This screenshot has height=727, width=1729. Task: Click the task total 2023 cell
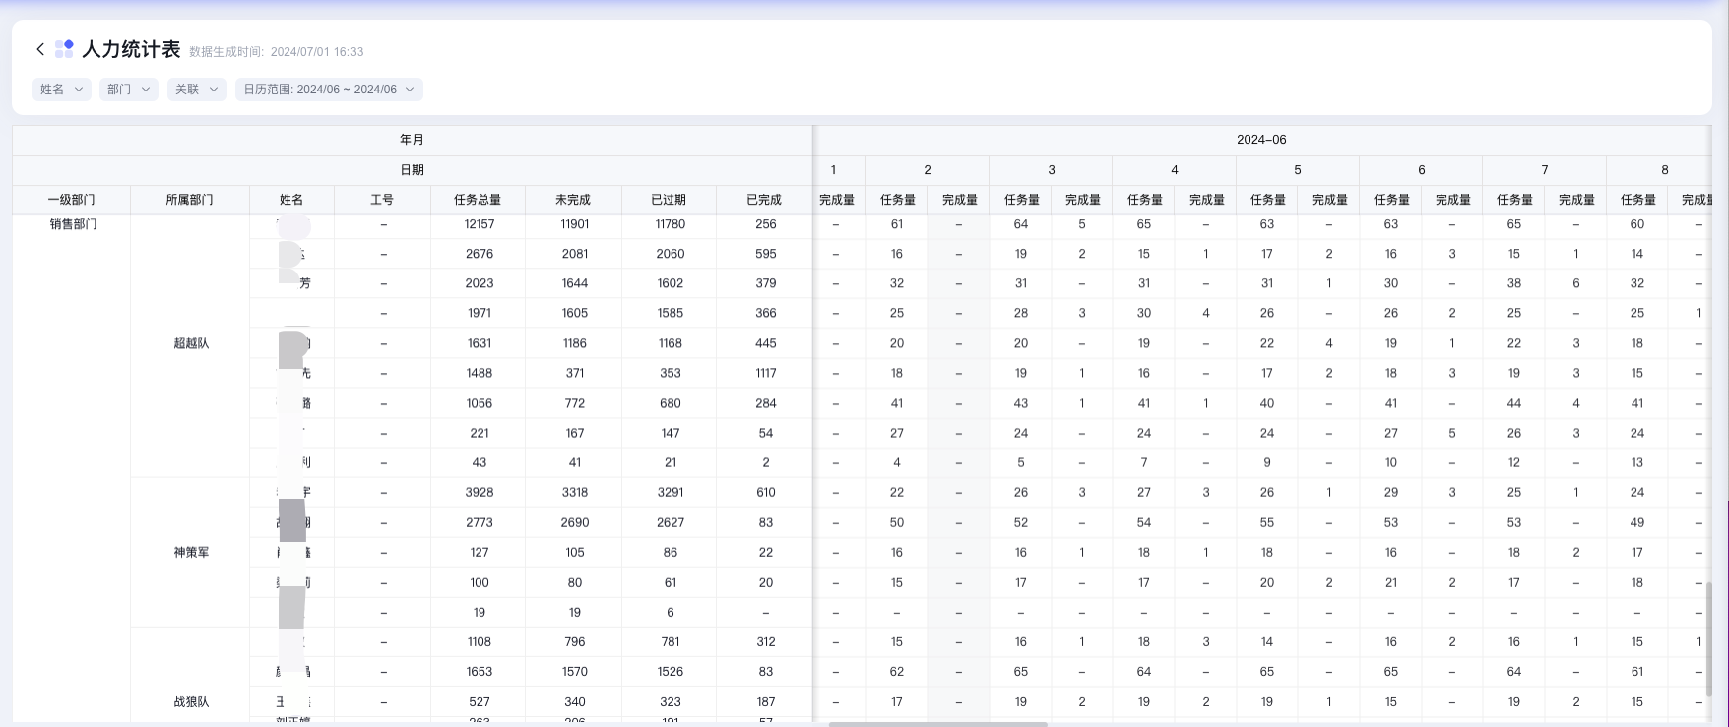point(480,283)
